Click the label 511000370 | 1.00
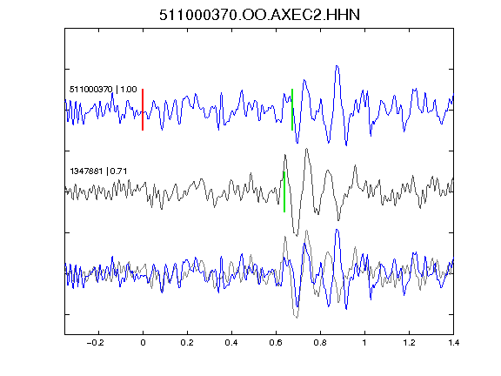The width and height of the screenshot is (501, 376). point(103,89)
